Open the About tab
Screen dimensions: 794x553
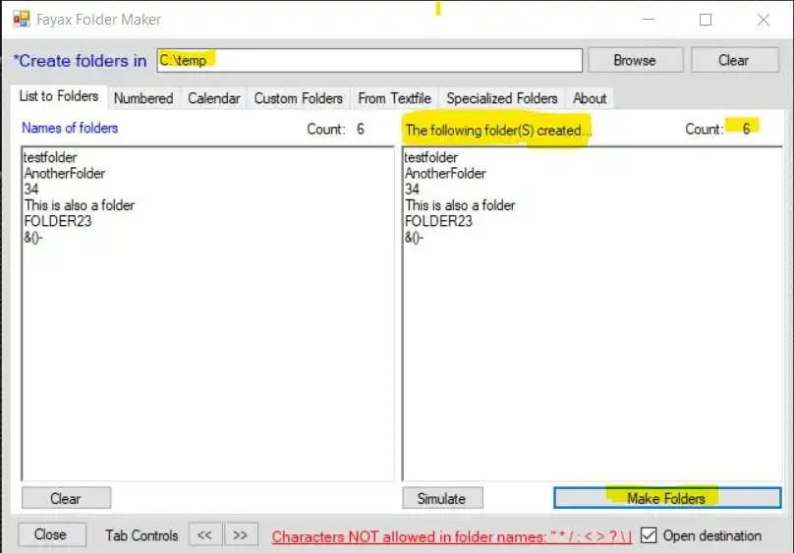(x=590, y=98)
